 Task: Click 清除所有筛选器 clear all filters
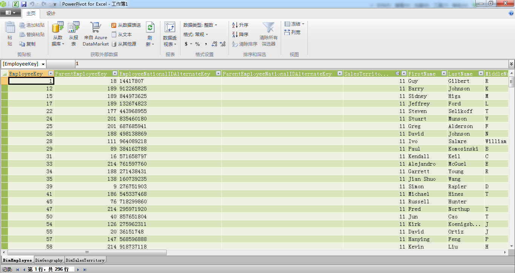click(269, 34)
